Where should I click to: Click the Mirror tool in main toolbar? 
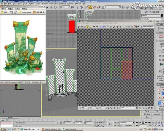click(x=124, y=7)
